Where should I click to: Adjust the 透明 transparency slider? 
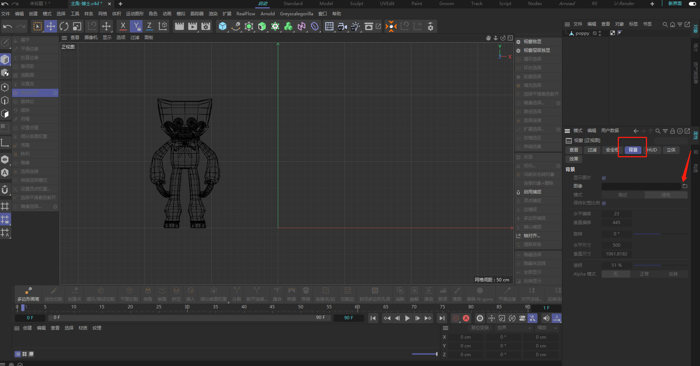pos(660,265)
